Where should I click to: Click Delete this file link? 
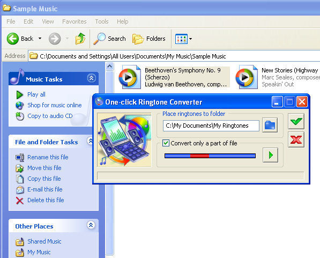click(46, 200)
